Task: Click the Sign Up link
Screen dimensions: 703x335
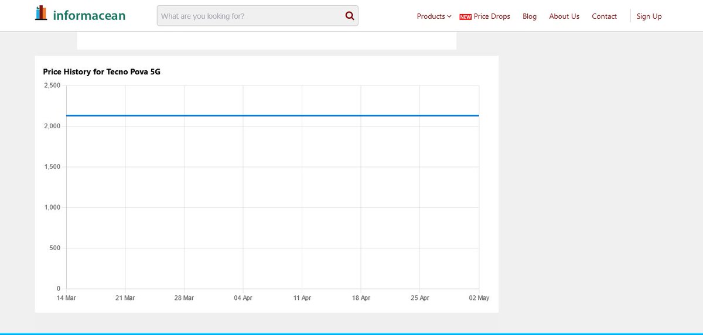Action: [649, 16]
